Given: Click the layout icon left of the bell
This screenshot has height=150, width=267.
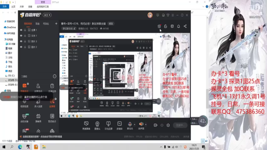Looking at the screenshot, I should pos(172,26).
